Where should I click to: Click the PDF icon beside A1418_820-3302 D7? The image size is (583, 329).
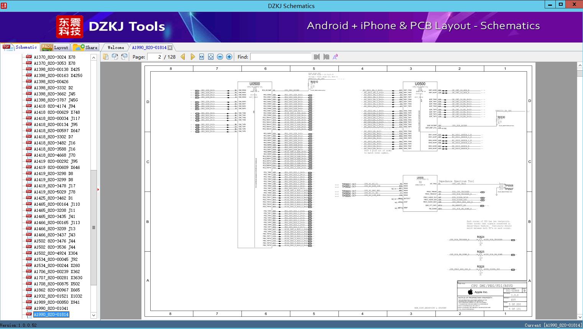click(29, 137)
